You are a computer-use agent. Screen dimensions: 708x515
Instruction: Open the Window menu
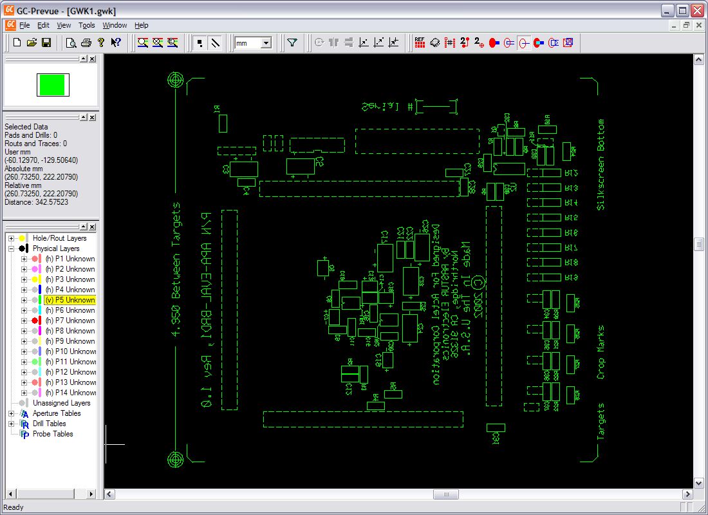[115, 25]
